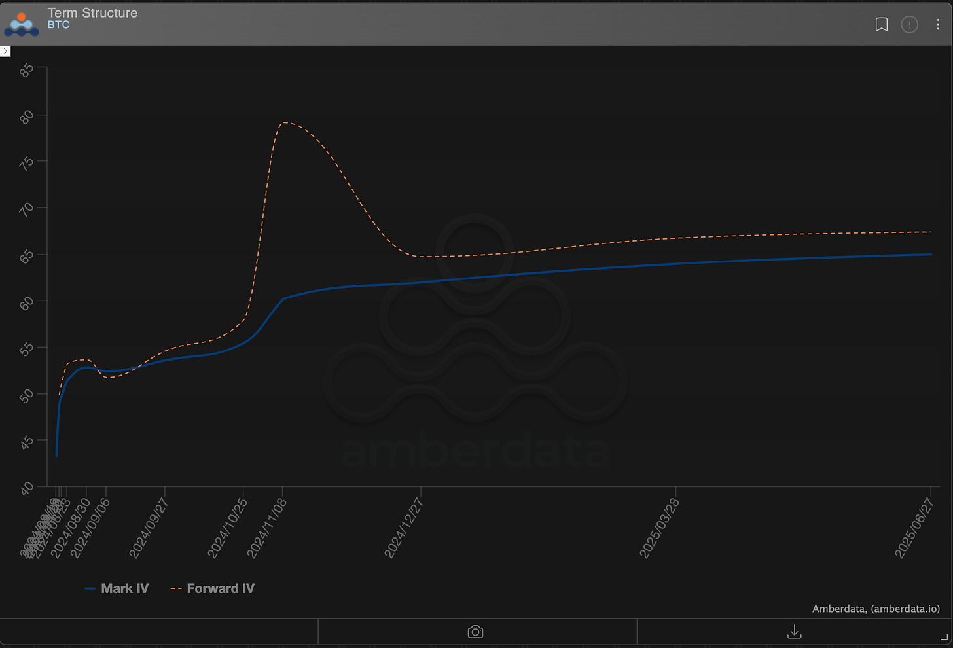Viewport: 953px width, 648px height.
Task: Click the 2024/09/06 x-axis date label
Action: [90, 528]
